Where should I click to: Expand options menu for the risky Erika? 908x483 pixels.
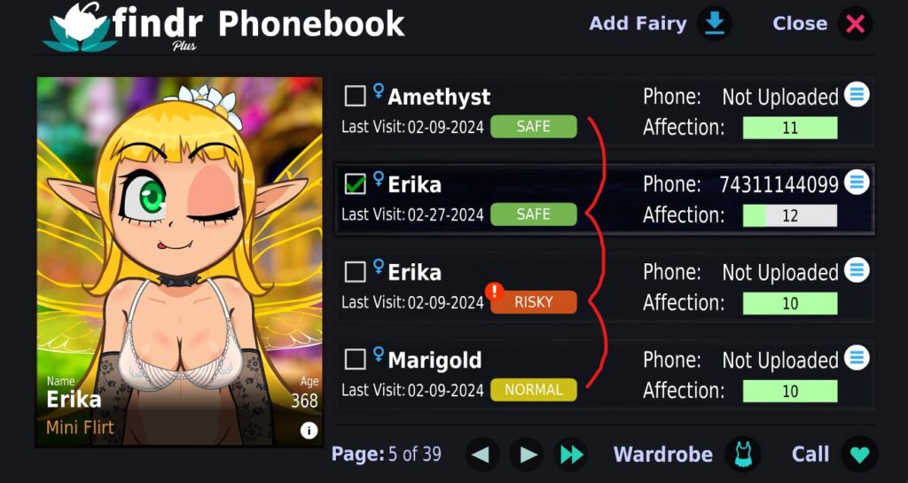click(857, 269)
